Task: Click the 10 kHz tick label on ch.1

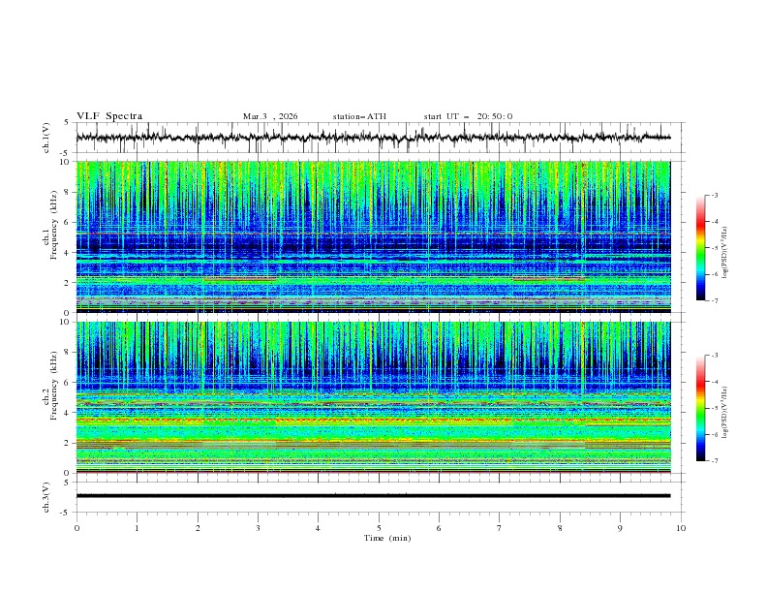Action: pos(66,162)
